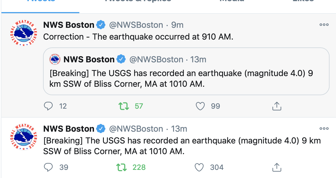Click NWS avatar on the second tweet

coord(24,137)
